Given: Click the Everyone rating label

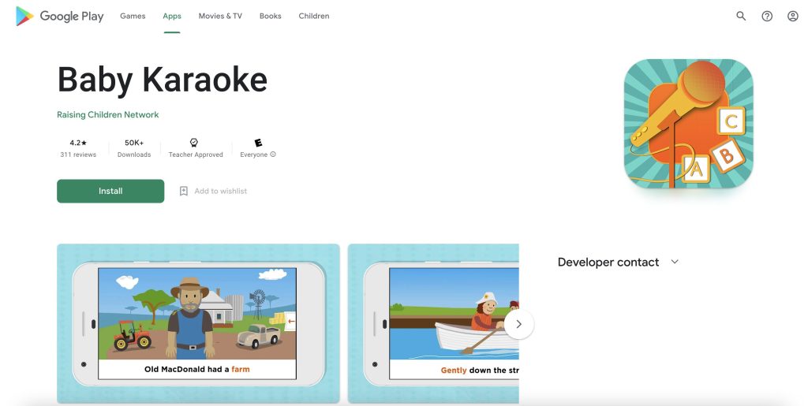Looking at the screenshot, I should pyautogui.click(x=253, y=155).
